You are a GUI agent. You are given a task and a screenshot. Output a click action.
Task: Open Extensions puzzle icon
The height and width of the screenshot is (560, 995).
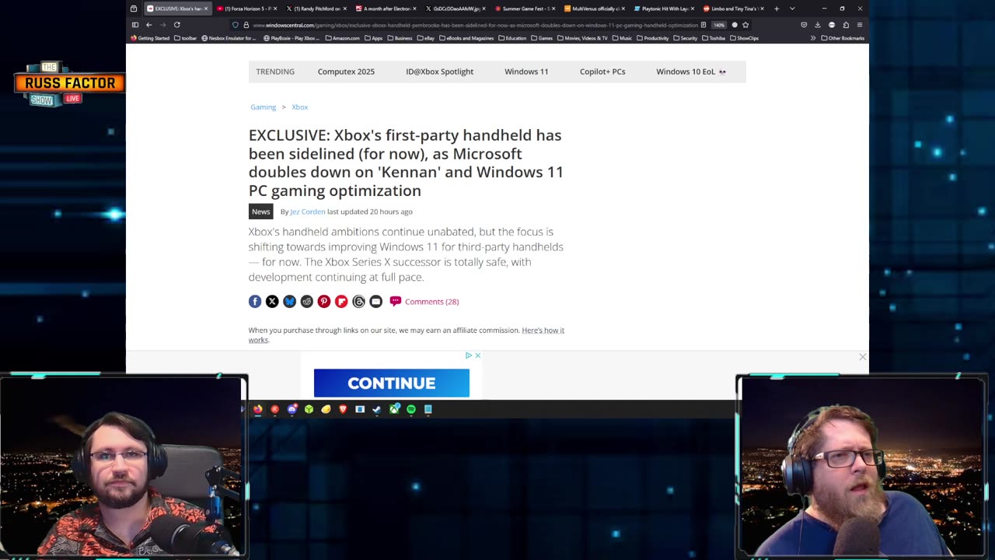click(x=846, y=25)
